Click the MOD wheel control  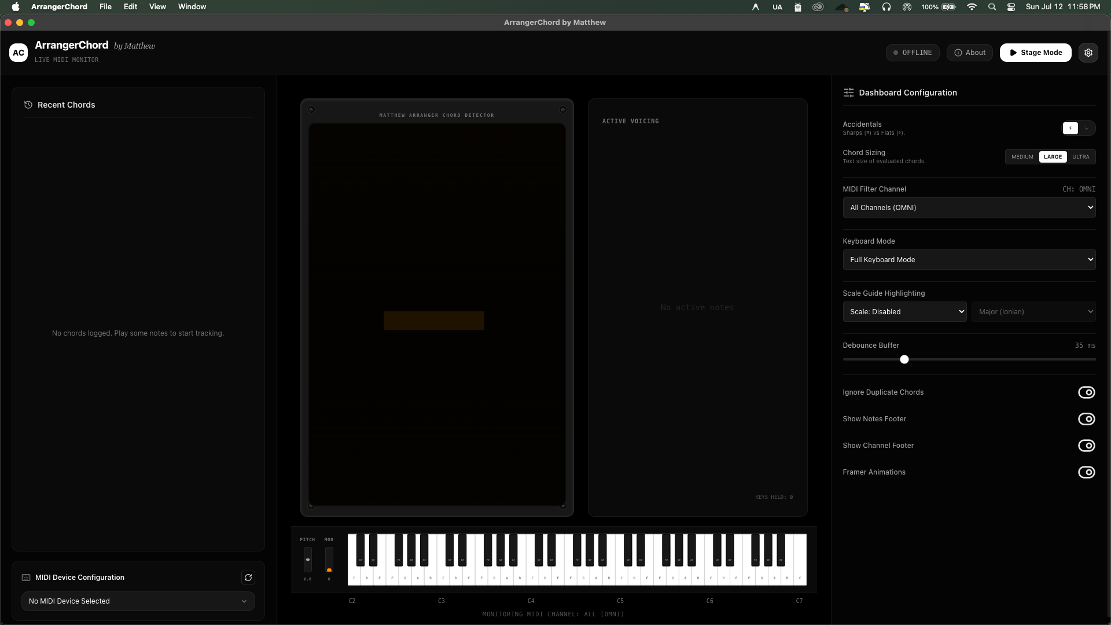click(x=329, y=560)
